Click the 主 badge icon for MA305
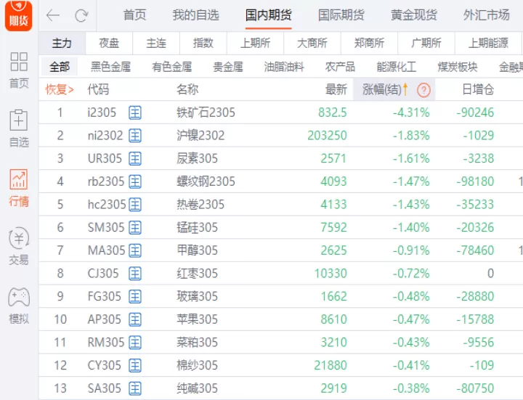The height and width of the screenshot is (400, 523). 135,250
